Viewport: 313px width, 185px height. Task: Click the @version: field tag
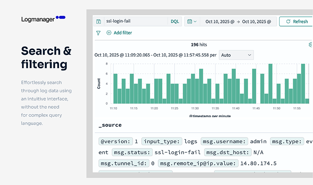tap(115, 141)
